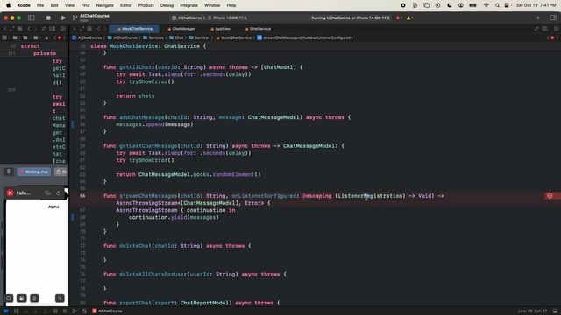The image size is (561, 315).
Task: Go back in the left editor history
Action: (29, 29)
